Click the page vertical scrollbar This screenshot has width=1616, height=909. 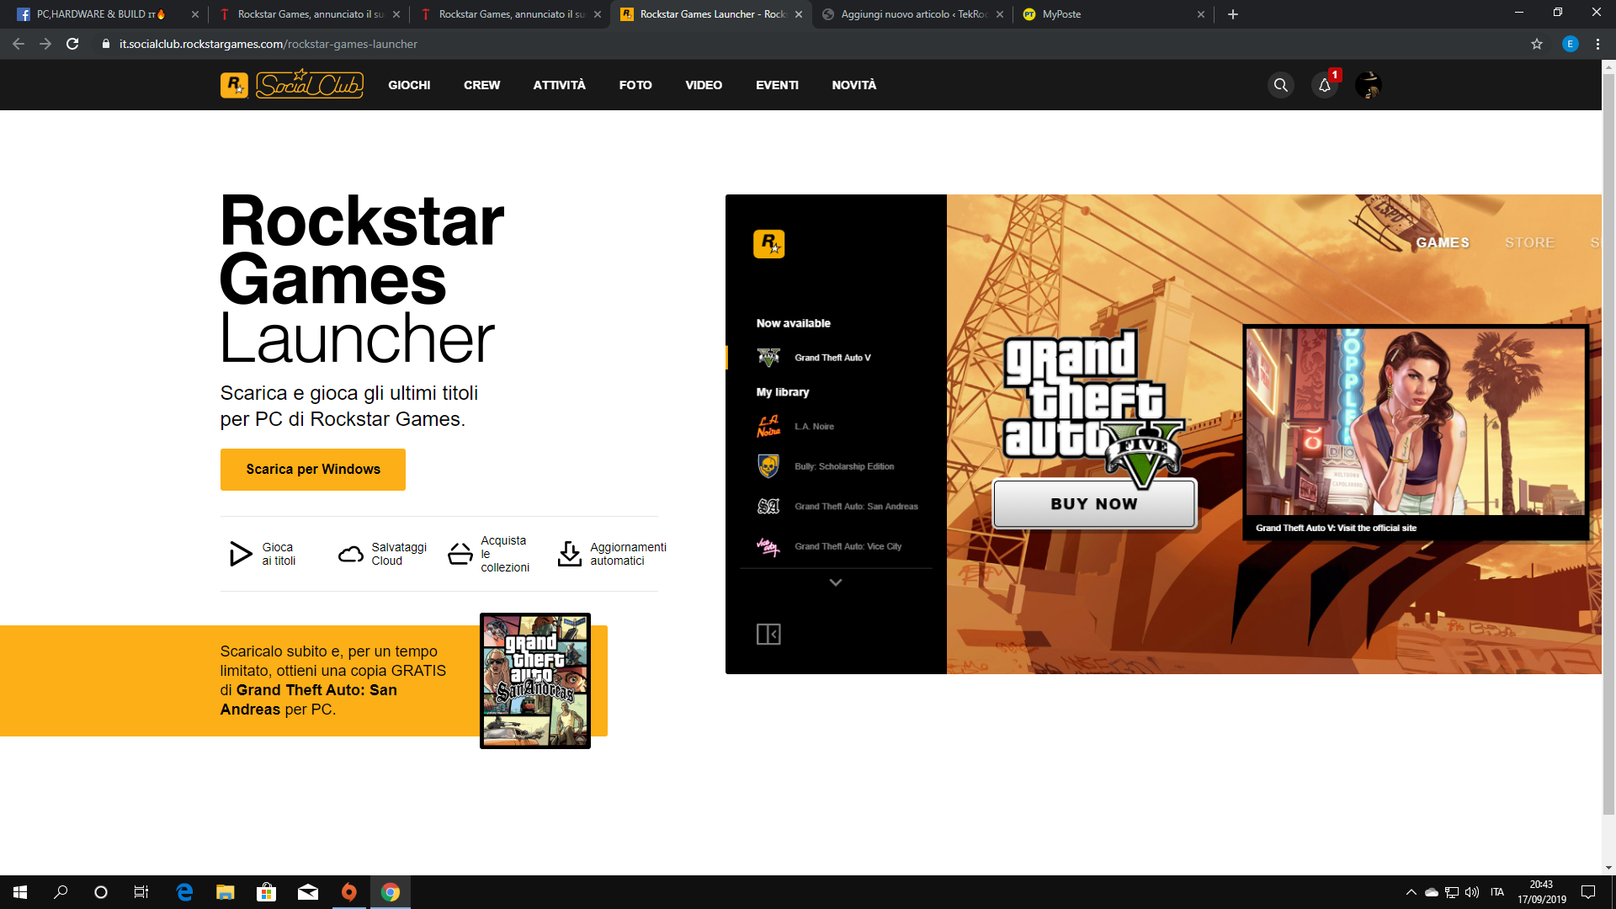coord(1608,444)
